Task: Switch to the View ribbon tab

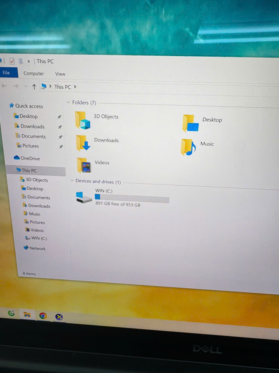Action: tap(60, 74)
